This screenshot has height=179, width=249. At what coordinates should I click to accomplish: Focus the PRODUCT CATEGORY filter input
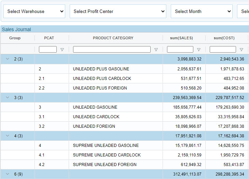tap(112, 49)
